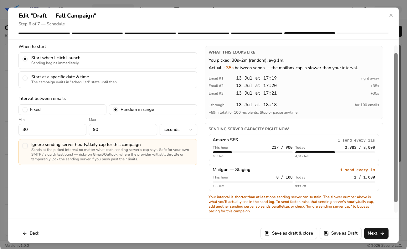Click the fifth step progress segment
Screen dimensions: 407x249
pyautogui.click(x=257, y=33)
